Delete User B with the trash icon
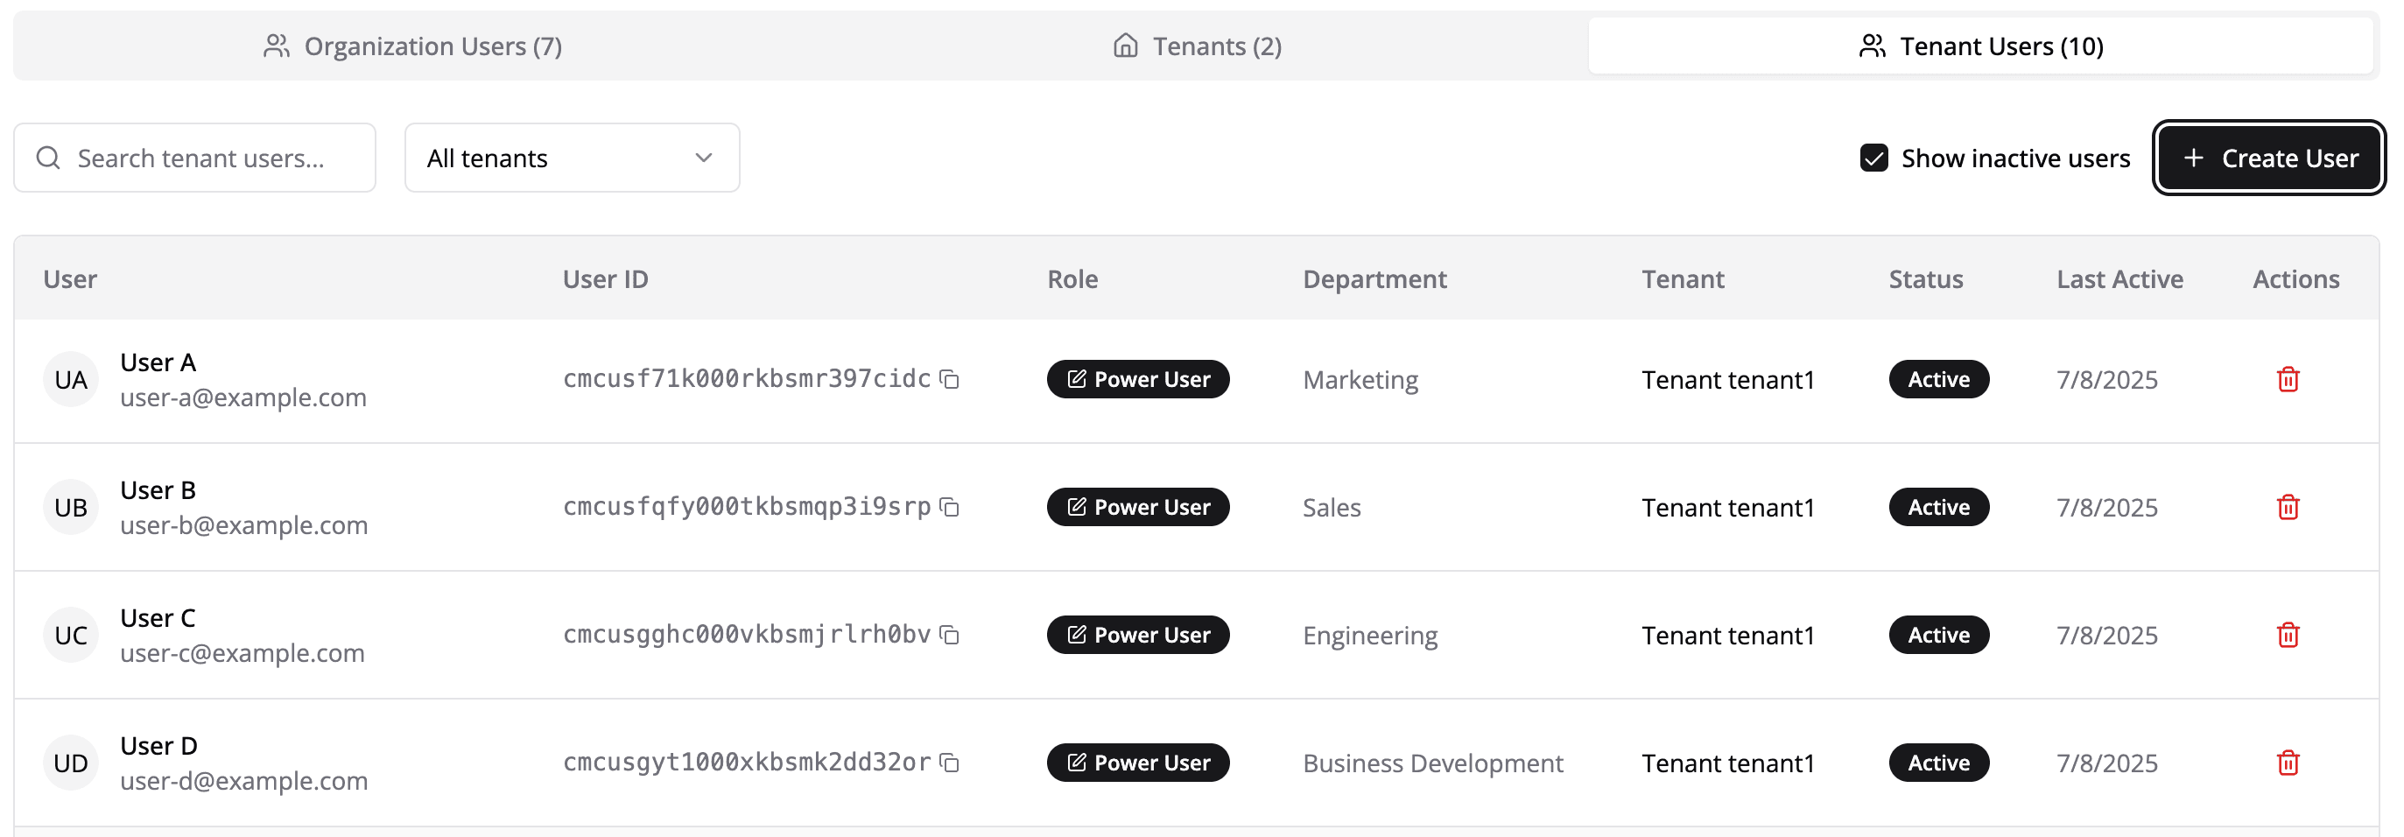 [2288, 507]
